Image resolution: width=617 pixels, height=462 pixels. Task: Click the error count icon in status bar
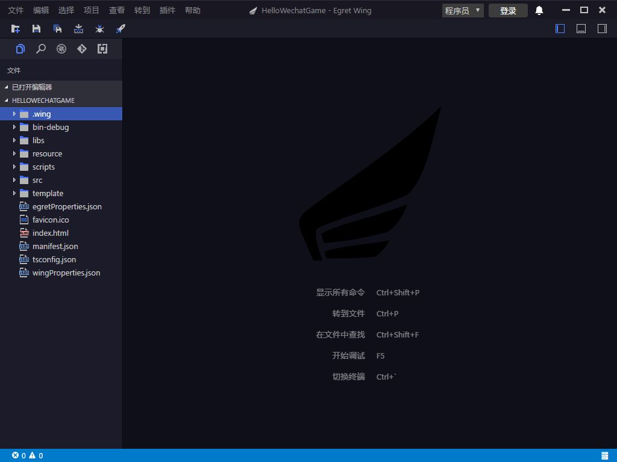click(15, 455)
